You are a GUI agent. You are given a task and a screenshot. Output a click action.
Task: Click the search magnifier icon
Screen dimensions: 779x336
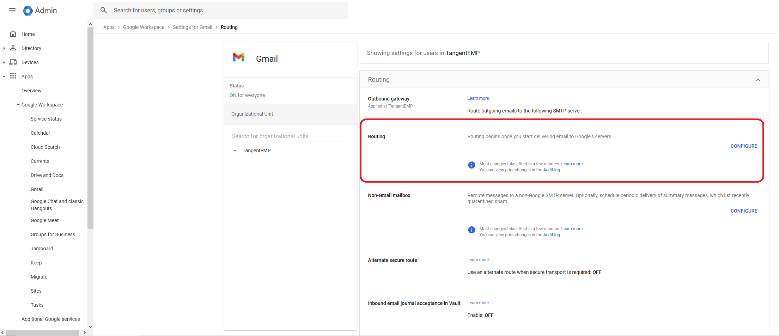tap(103, 10)
